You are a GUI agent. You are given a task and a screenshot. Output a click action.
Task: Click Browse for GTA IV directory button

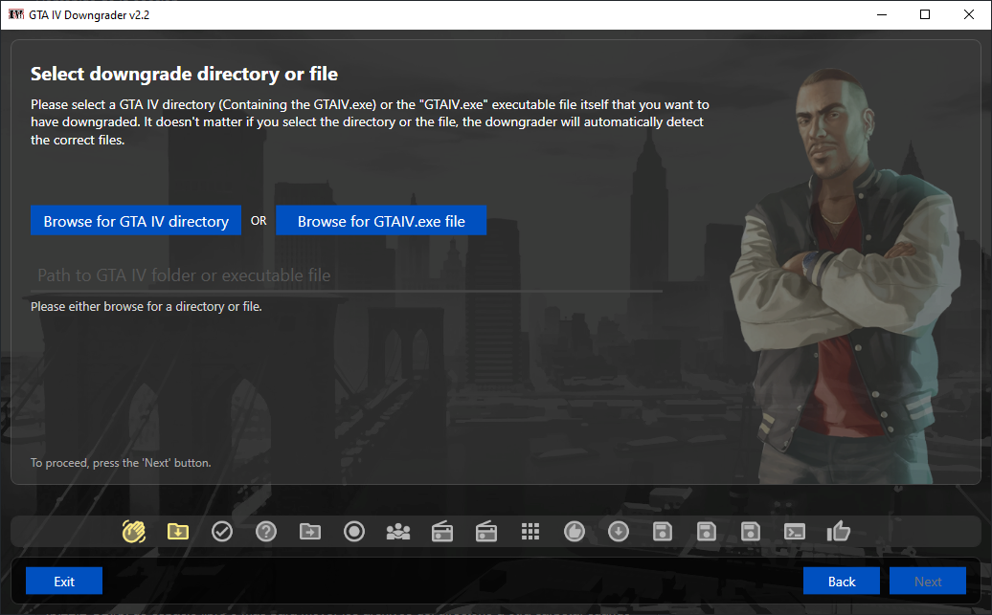pyautogui.click(x=136, y=221)
